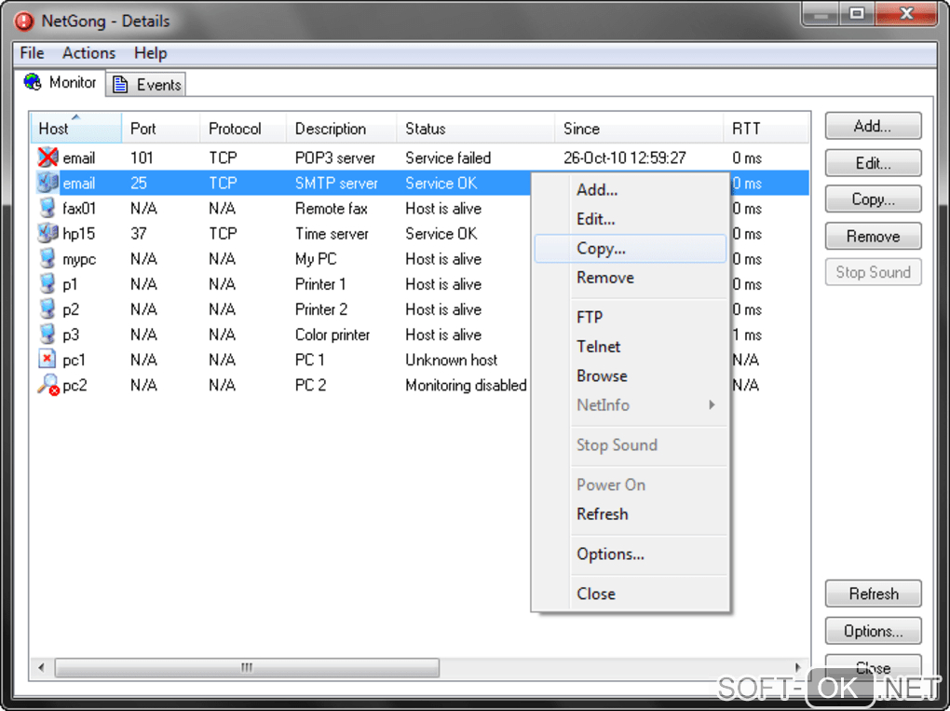Viewport: 950px width, 711px height.
Task: Click the Edit... side button
Action: (x=873, y=162)
